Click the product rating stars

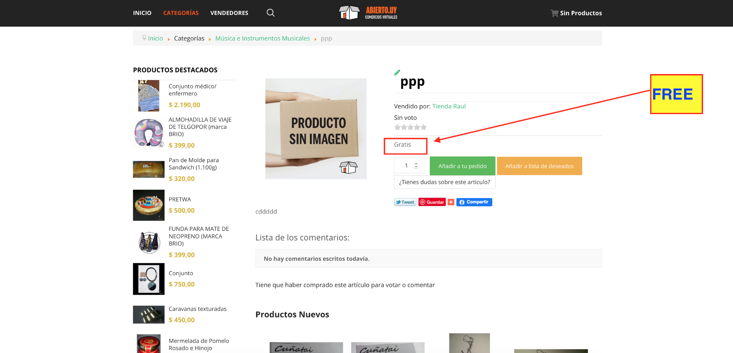410,127
